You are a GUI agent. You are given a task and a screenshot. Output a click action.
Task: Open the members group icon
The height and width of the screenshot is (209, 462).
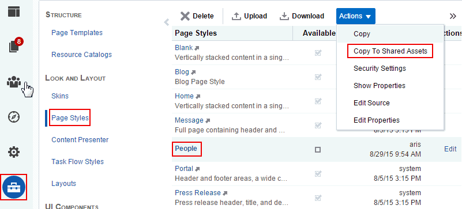point(13,82)
